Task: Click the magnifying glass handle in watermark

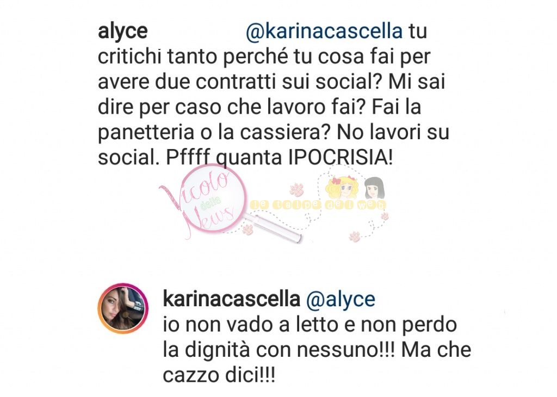Action: coord(273,227)
